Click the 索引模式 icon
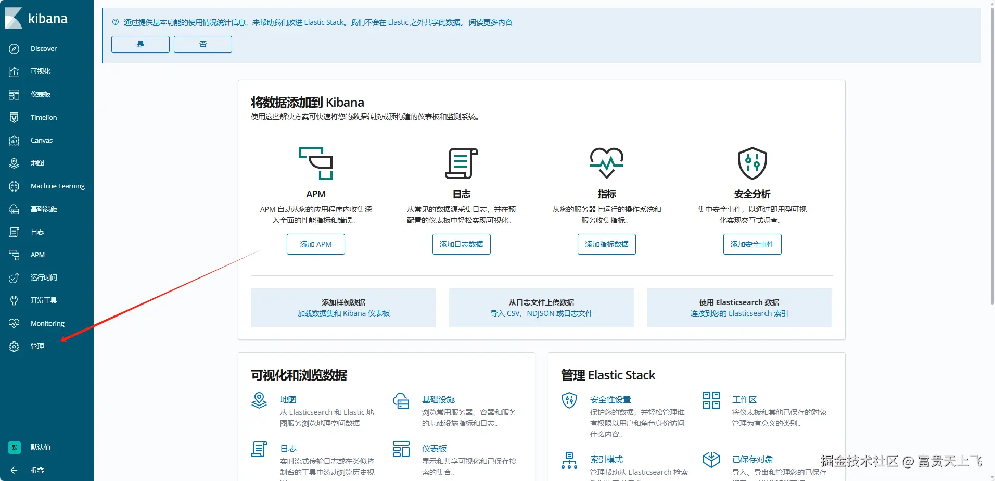This screenshot has width=995, height=481. [x=569, y=460]
